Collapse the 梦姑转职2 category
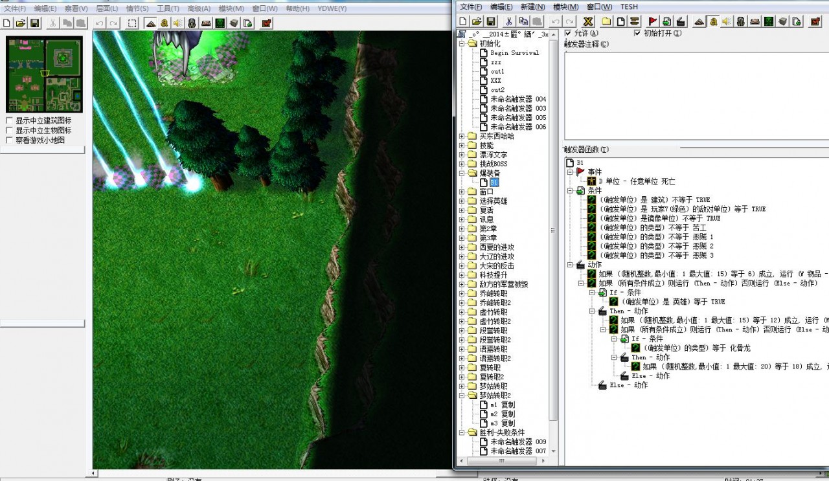The width and height of the screenshot is (829, 481). point(462,396)
